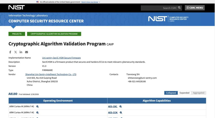Click magnifier icon next to AES-CCM

pos(121,112)
